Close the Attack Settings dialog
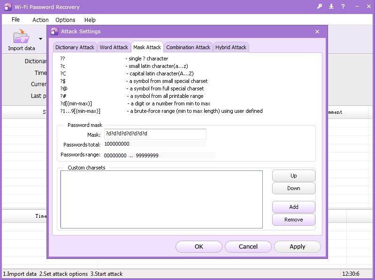Screen dimensions: 375x280 (317, 31)
